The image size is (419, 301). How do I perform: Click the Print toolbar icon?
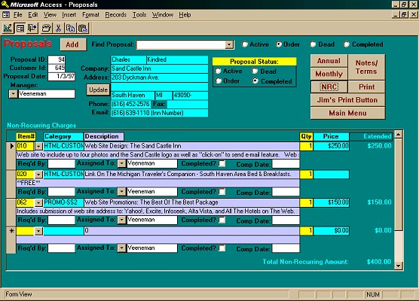(47, 28)
